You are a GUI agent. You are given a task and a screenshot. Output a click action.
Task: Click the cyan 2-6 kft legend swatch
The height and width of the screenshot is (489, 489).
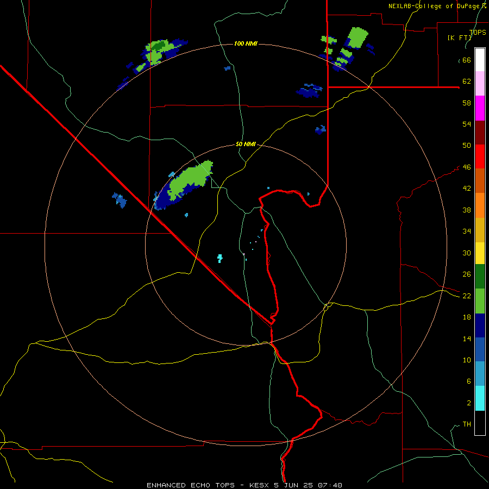tap(480, 398)
